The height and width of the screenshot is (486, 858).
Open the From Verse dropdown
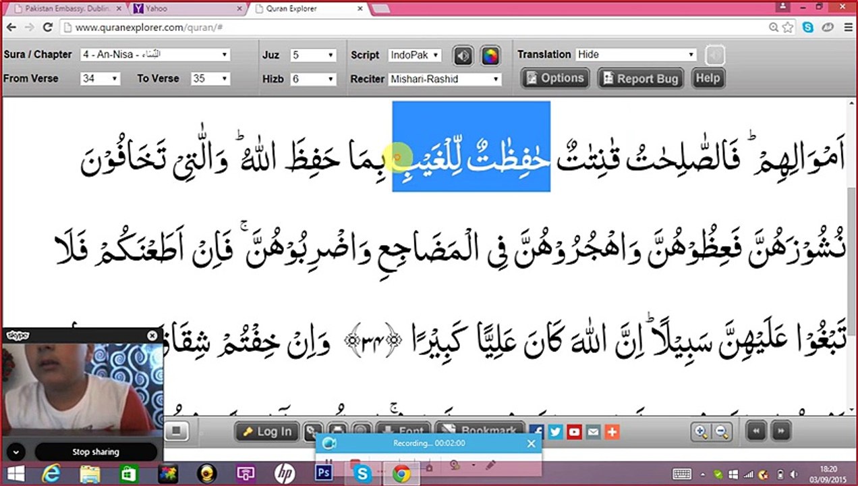[x=100, y=79]
